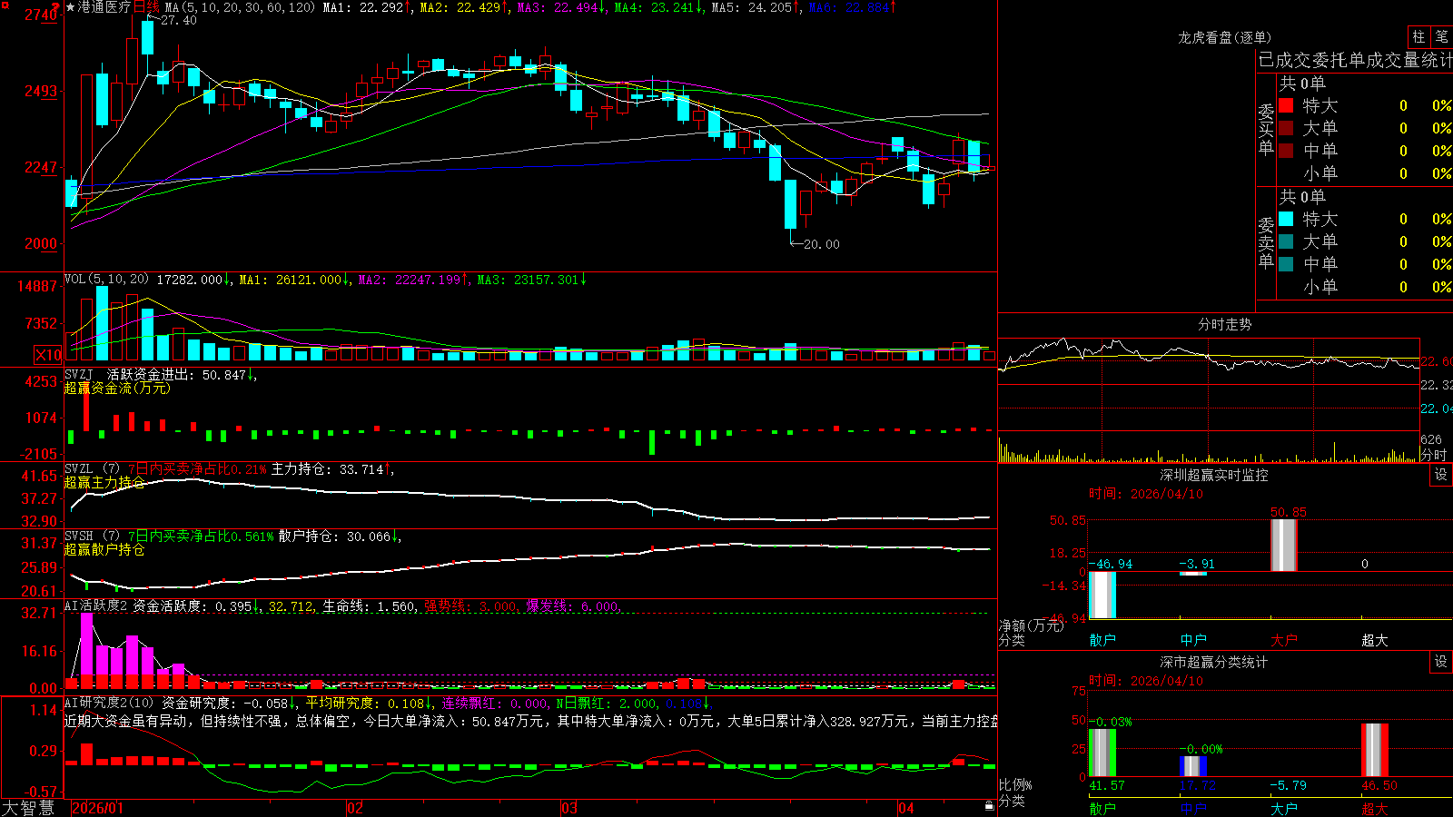Click the 活跃资金进出: 50.847 readout

click(x=181, y=374)
